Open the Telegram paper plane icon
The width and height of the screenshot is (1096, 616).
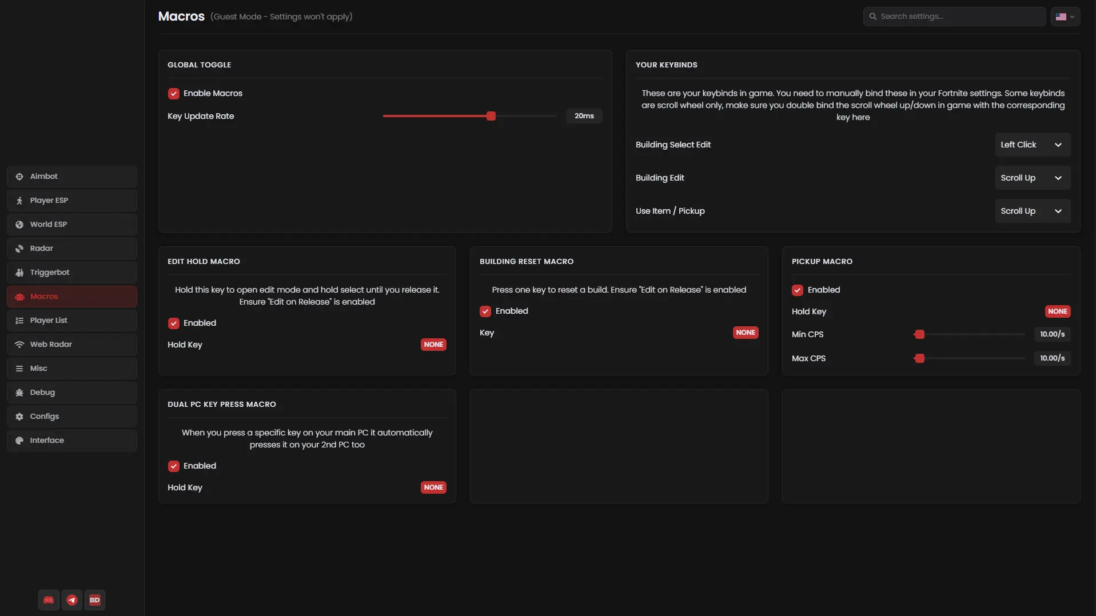coord(72,600)
